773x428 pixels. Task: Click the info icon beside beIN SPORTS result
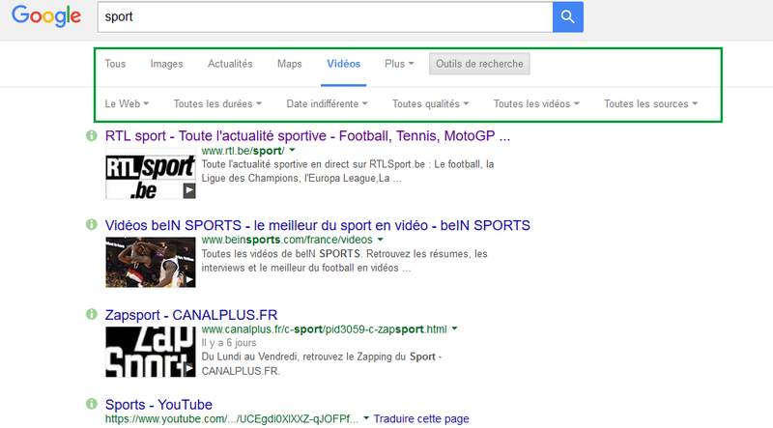click(x=92, y=225)
